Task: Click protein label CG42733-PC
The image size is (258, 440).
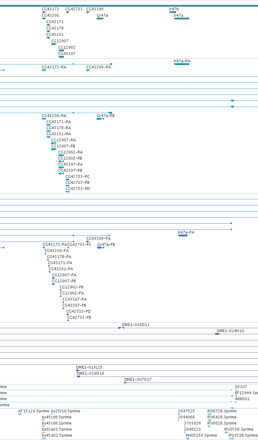Action: tap(79, 245)
